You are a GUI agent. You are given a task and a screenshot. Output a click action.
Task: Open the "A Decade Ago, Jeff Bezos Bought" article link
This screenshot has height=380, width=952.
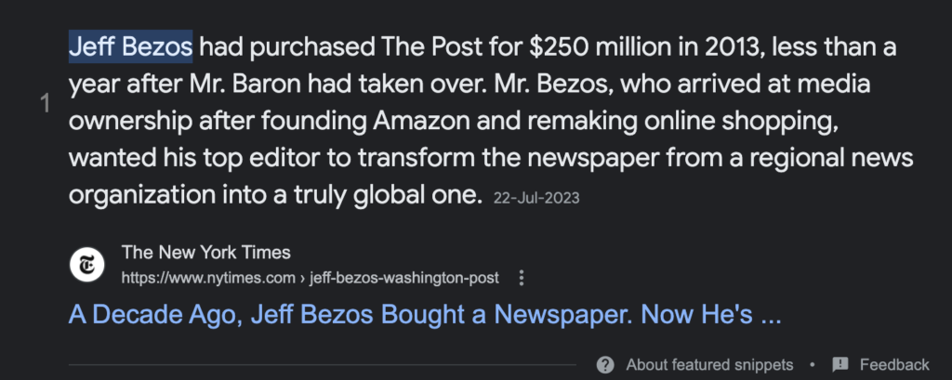click(x=424, y=314)
